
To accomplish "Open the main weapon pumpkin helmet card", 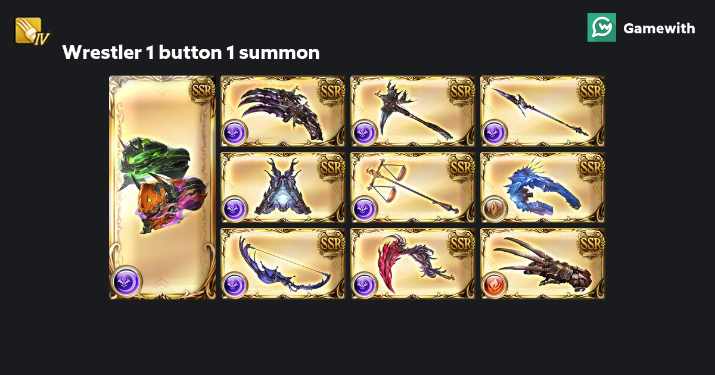I will (x=162, y=187).
